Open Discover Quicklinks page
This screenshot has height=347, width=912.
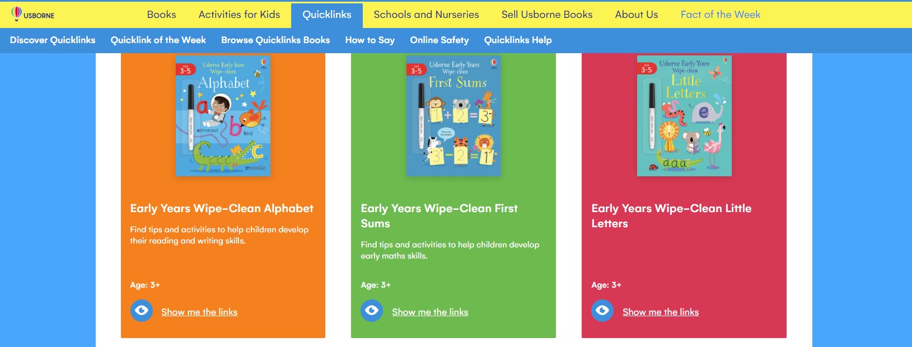pyautogui.click(x=53, y=40)
